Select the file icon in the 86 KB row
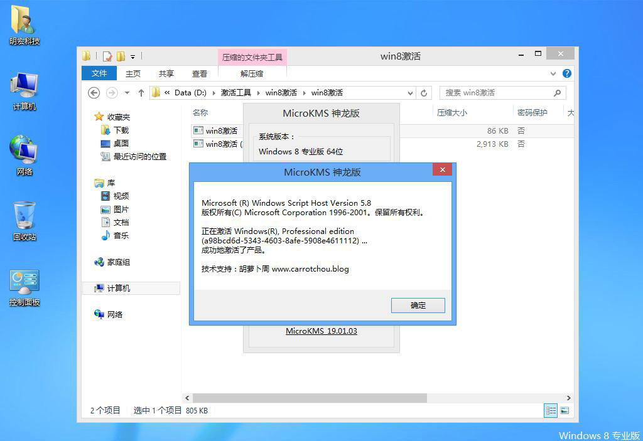The height and width of the screenshot is (441, 643). tap(198, 130)
